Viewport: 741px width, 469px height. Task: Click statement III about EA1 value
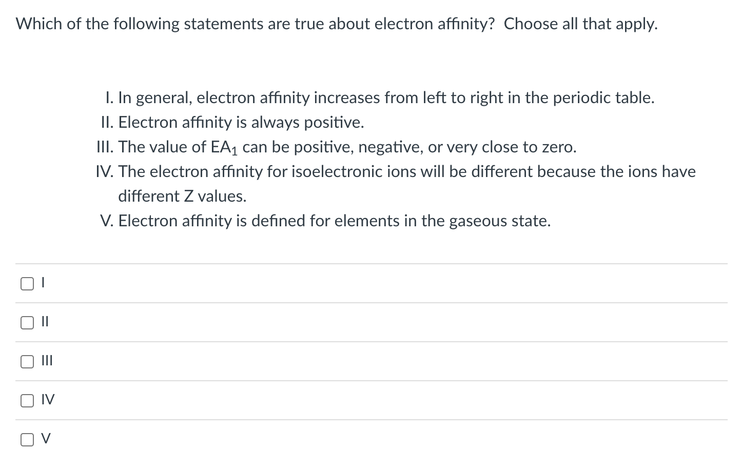coord(337,147)
